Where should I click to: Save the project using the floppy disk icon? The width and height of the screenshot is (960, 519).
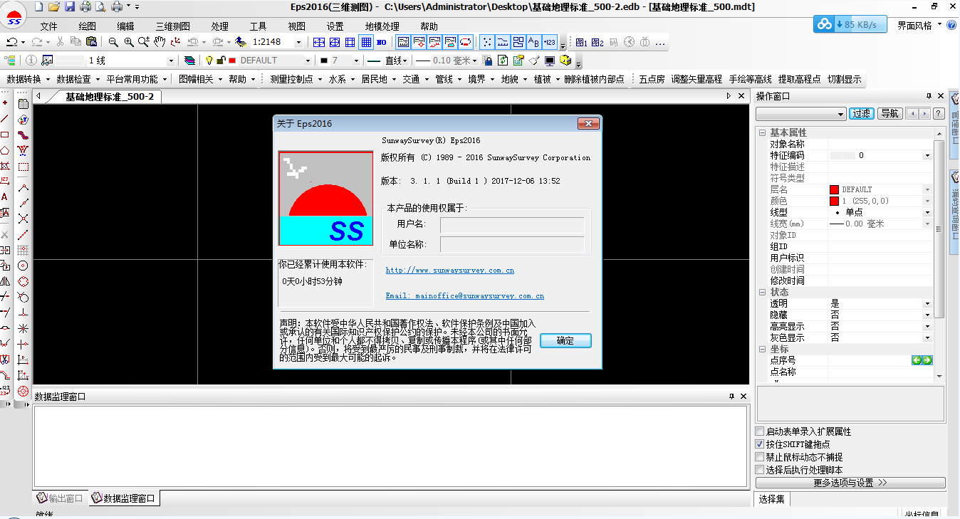70,6
